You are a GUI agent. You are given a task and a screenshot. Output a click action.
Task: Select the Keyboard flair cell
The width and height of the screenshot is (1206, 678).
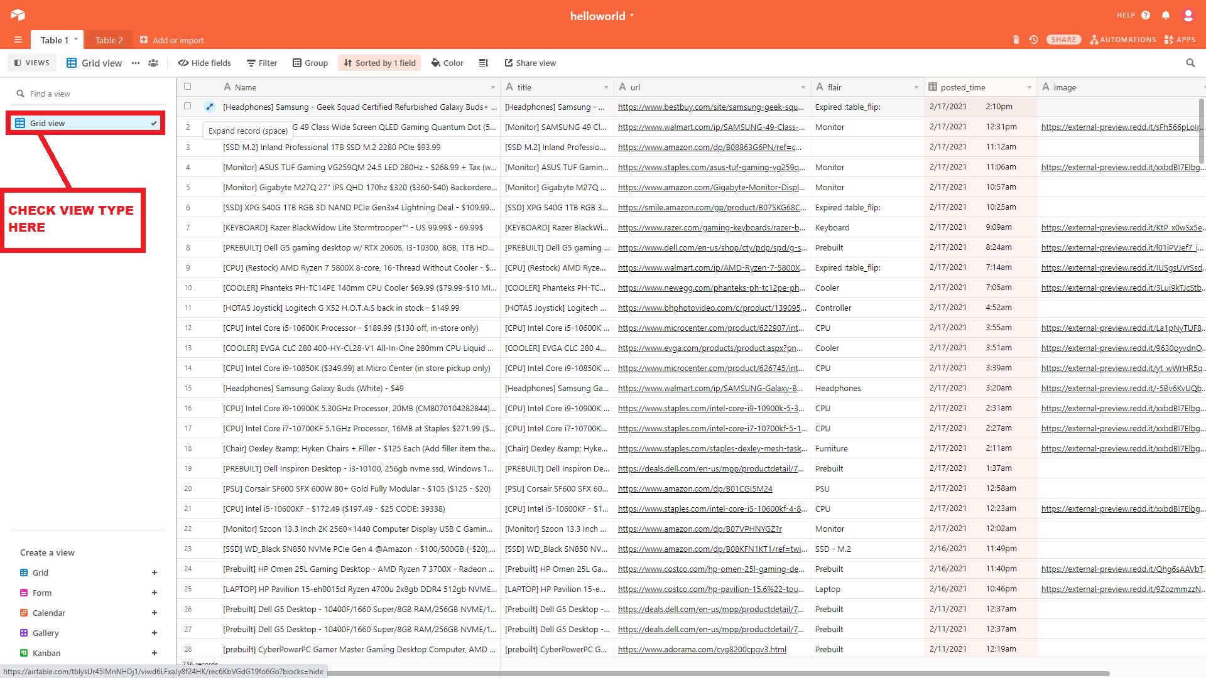(x=867, y=227)
